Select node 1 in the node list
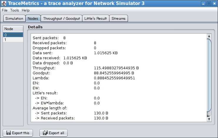This screenshot has height=138, width=218. point(13,40)
